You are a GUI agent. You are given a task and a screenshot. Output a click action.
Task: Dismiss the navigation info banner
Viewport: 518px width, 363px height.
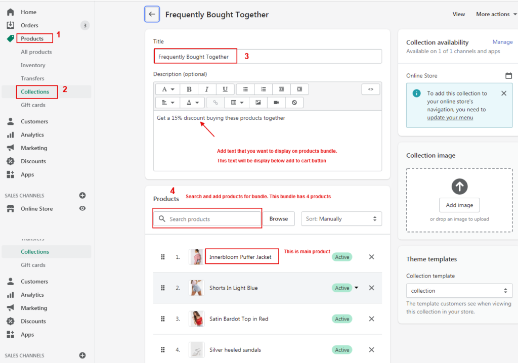click(x=503, y=94)
